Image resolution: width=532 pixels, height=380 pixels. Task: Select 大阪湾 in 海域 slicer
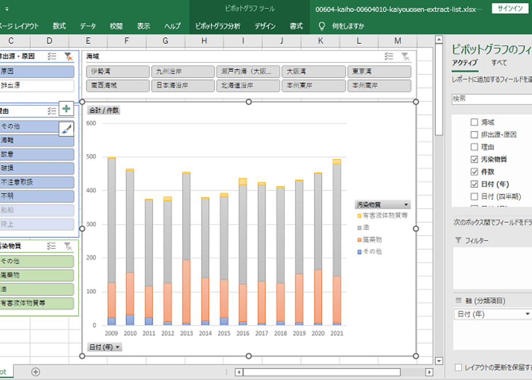coord(314,71)
